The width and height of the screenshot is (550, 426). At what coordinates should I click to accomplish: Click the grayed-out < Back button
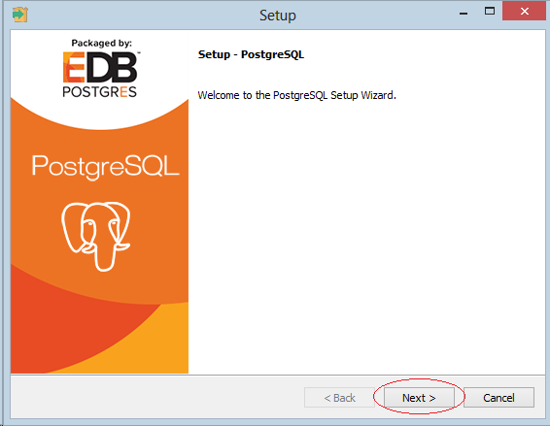(x=339, y=398)
